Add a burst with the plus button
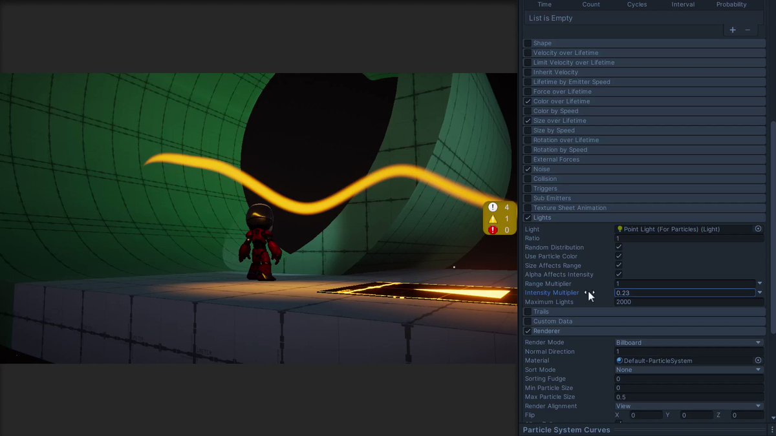The height and width of the screenshot is (436, 776). (x=732, y=30)
